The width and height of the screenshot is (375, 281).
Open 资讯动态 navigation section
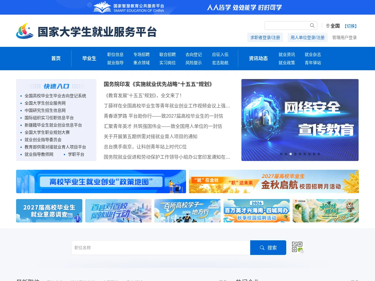pos(258,58)
